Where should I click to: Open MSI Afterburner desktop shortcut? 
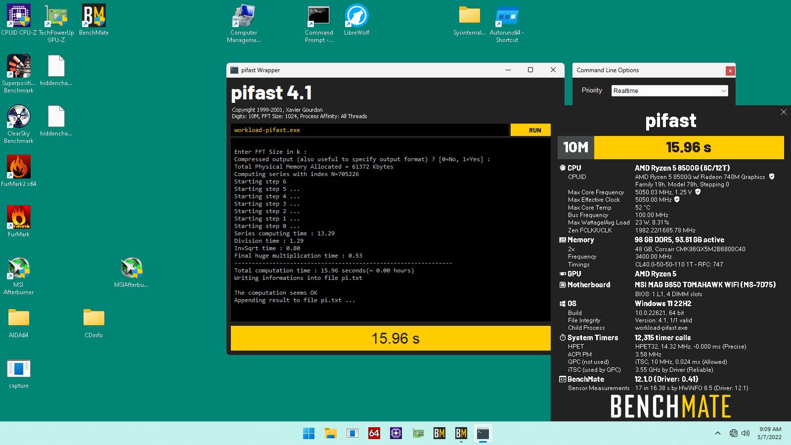click(19, 275)
